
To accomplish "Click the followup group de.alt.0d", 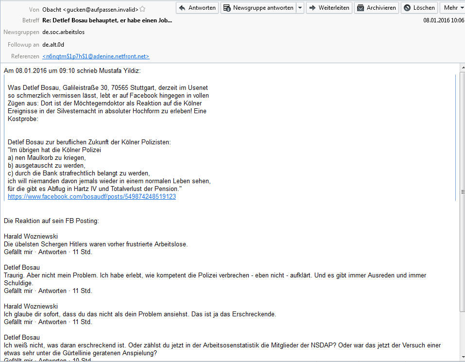I will (x=53, y=45).
